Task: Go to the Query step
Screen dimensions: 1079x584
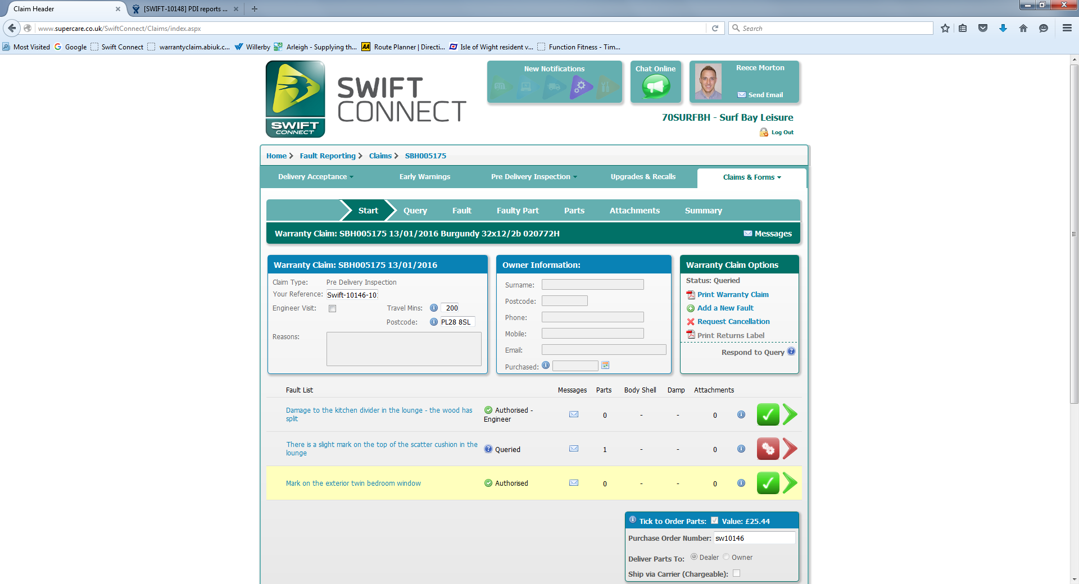Action: (x=415, y=211)
